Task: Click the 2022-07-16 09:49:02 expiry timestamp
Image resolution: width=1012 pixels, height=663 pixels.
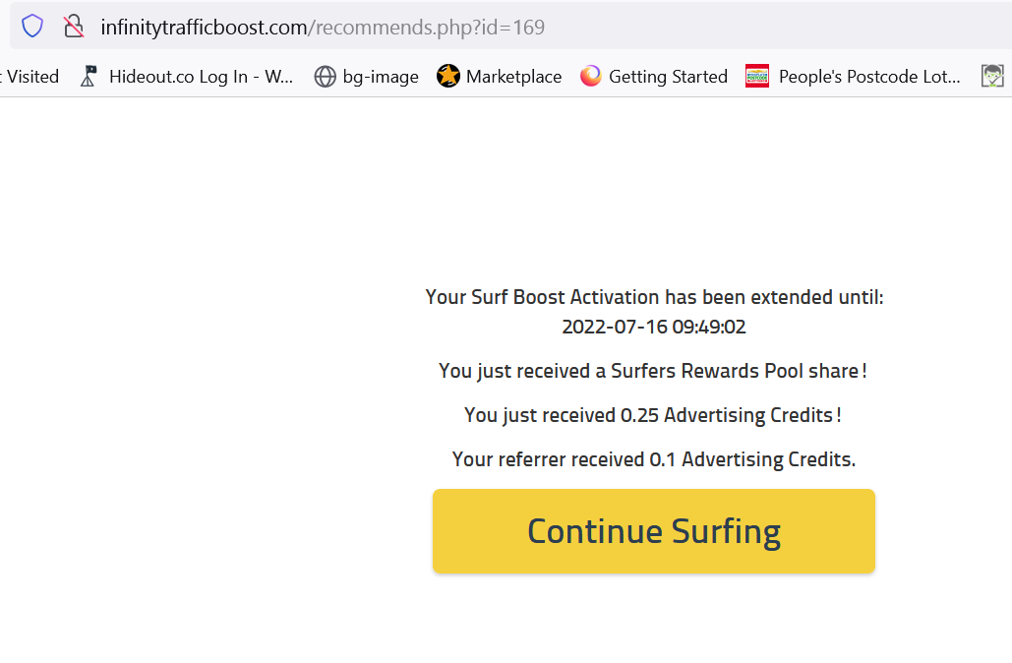Action: click(x=654, y=327)
